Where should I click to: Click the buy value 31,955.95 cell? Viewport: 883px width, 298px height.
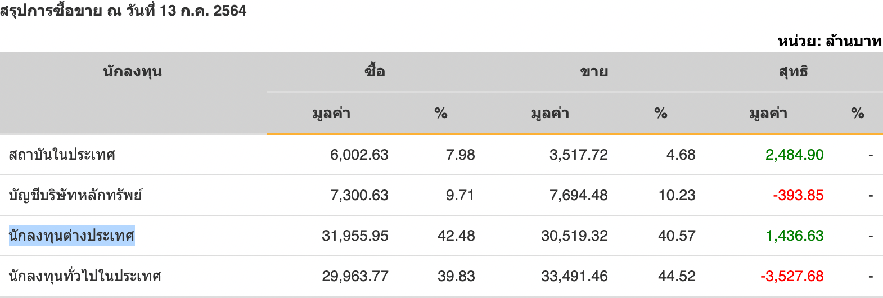pos(355,236)
